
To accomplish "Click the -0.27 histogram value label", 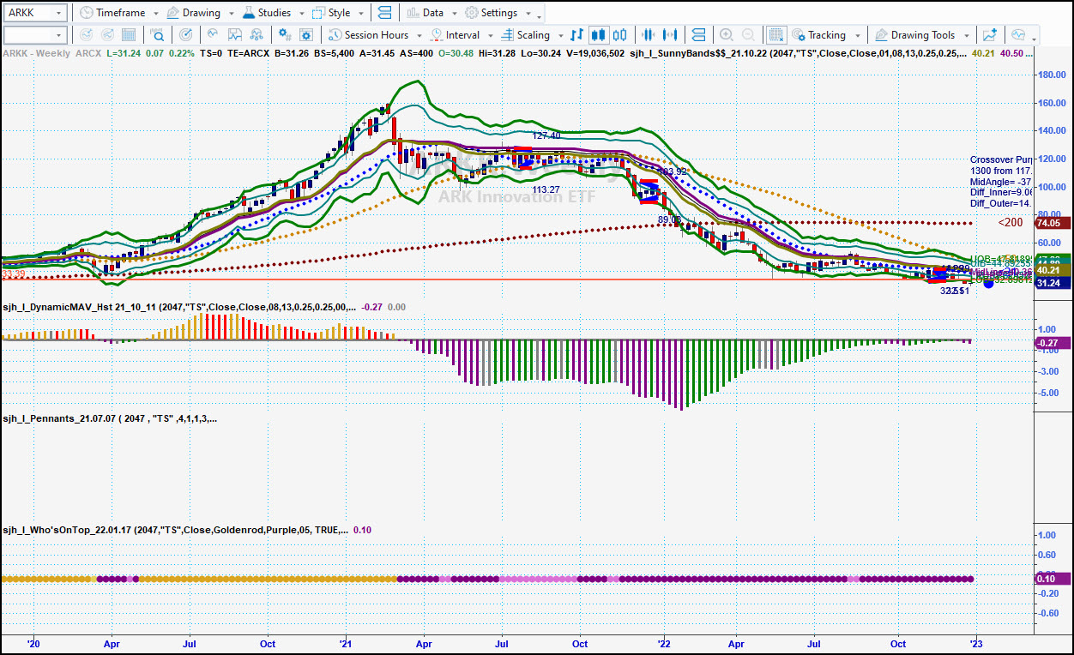I will click(x=1053, y=343).
